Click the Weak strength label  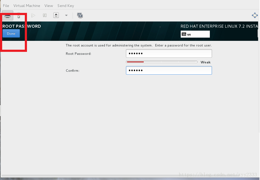coord(206,62)
